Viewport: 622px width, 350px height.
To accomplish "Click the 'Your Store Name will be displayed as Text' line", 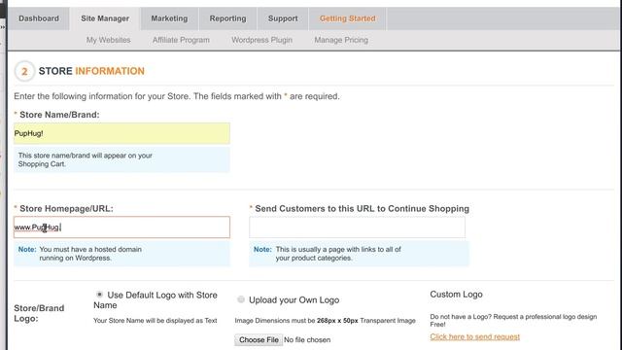I will [x=155, y=321].
